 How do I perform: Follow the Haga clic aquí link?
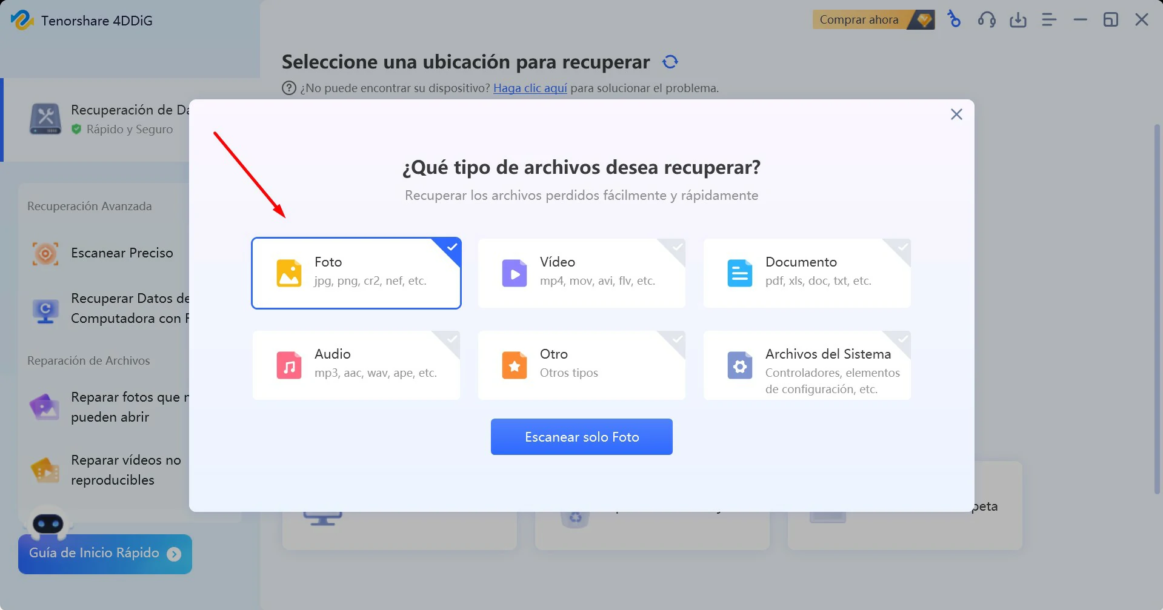pos(530,88)
